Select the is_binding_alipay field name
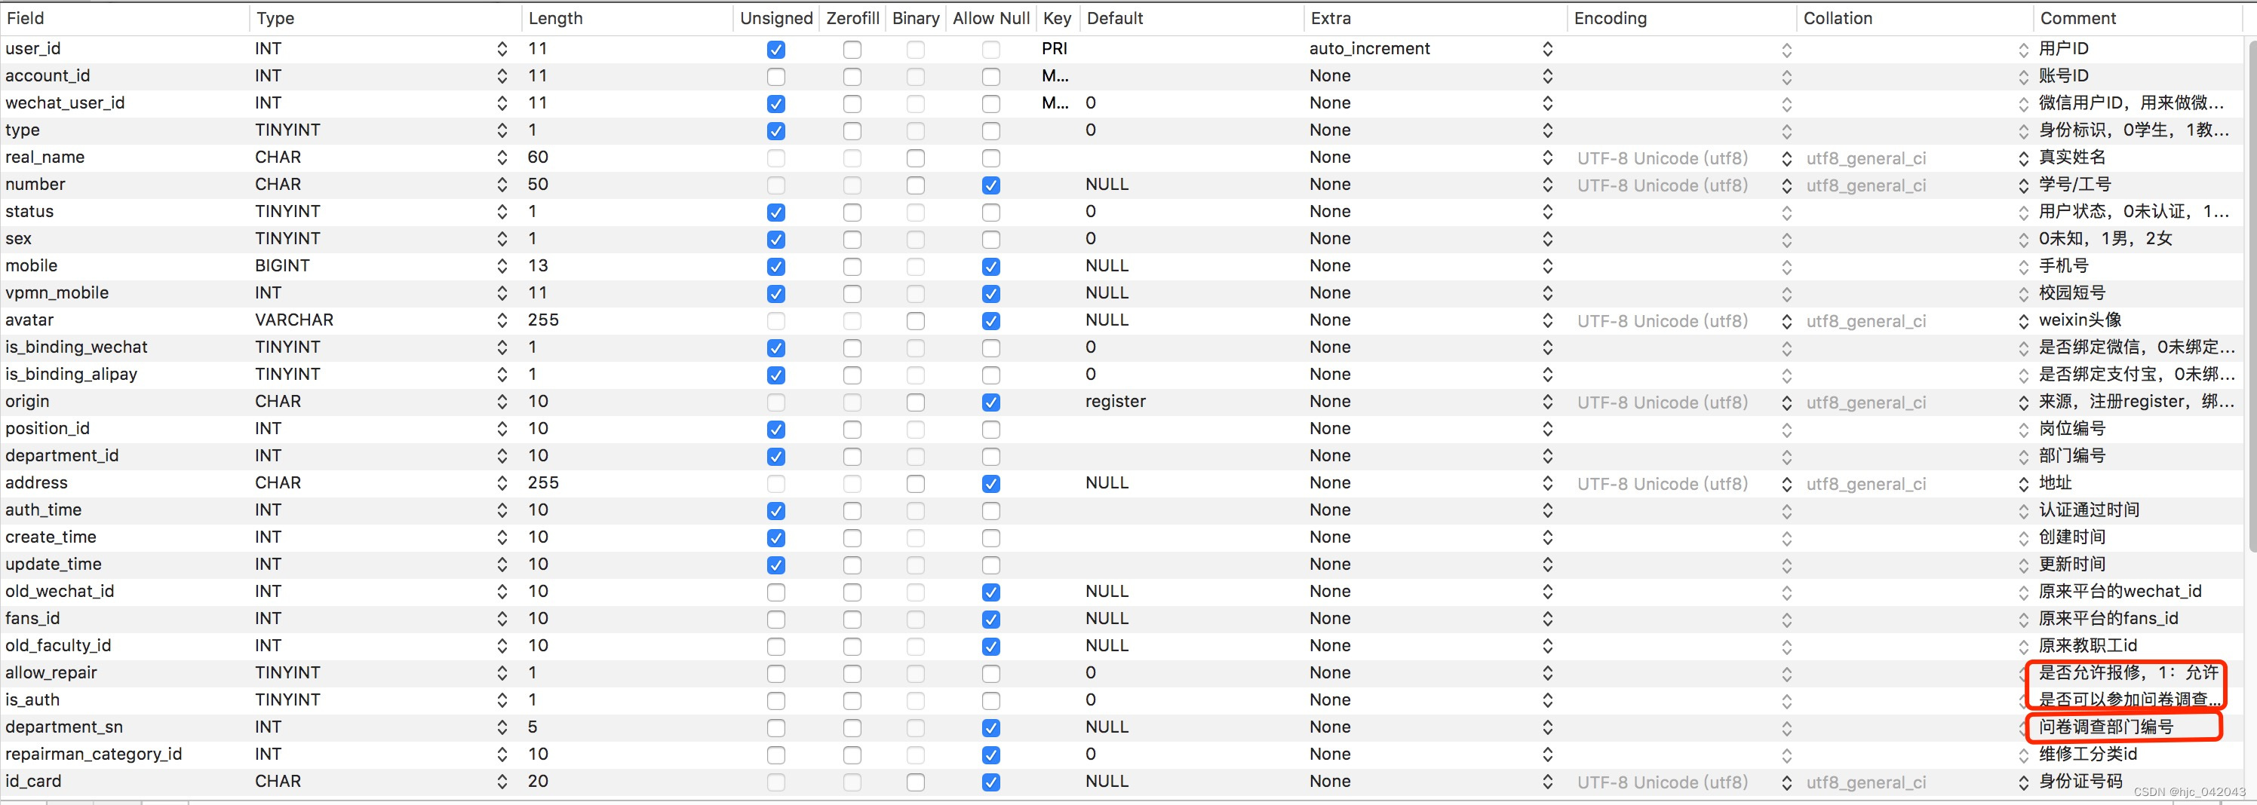The image size is (2257, 805). click(x=71, y=375)
